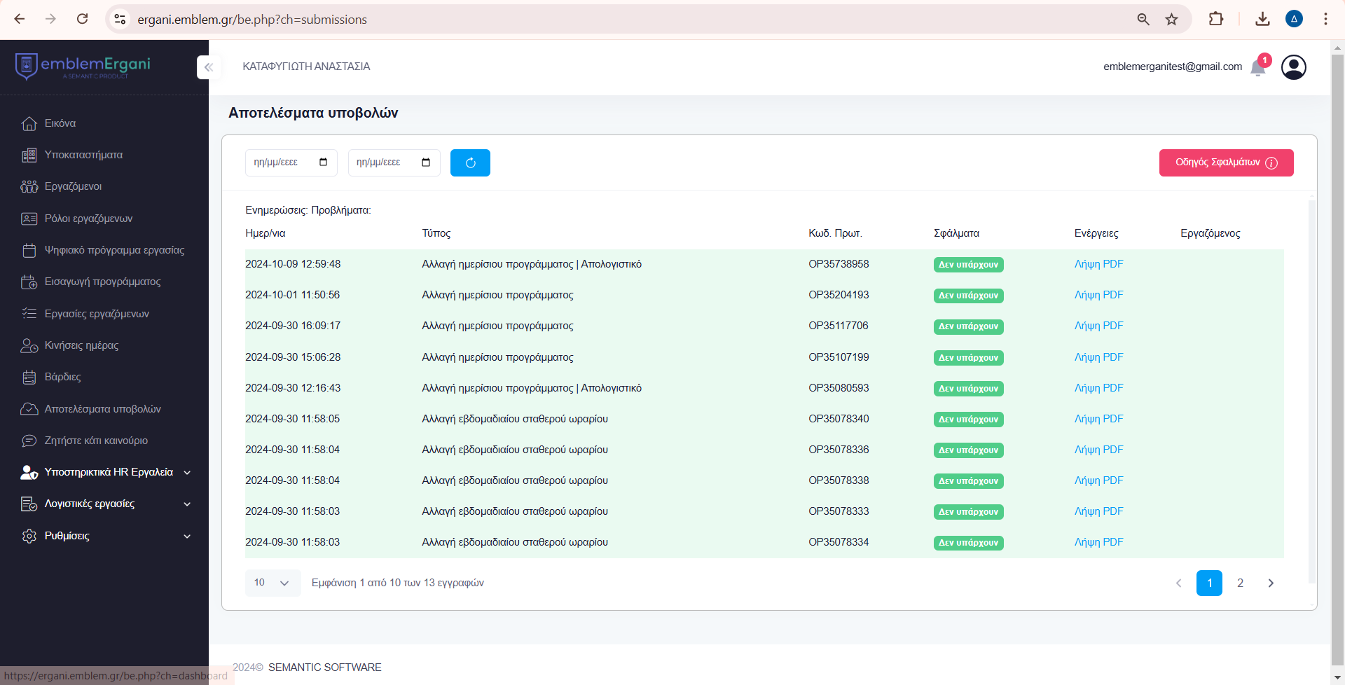Select Βάρδιες in the sidebar
The width and height of the screenshot is (1345, 685).
(62, 377)
